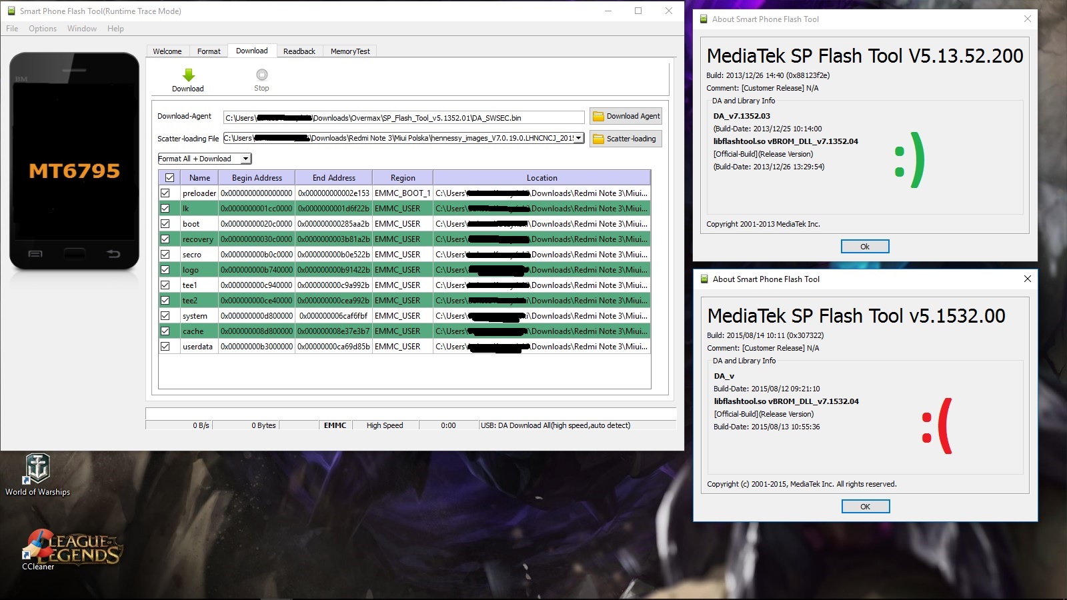
Task: Click the Download-Agent file path field
Action: [x=403, y=118]
